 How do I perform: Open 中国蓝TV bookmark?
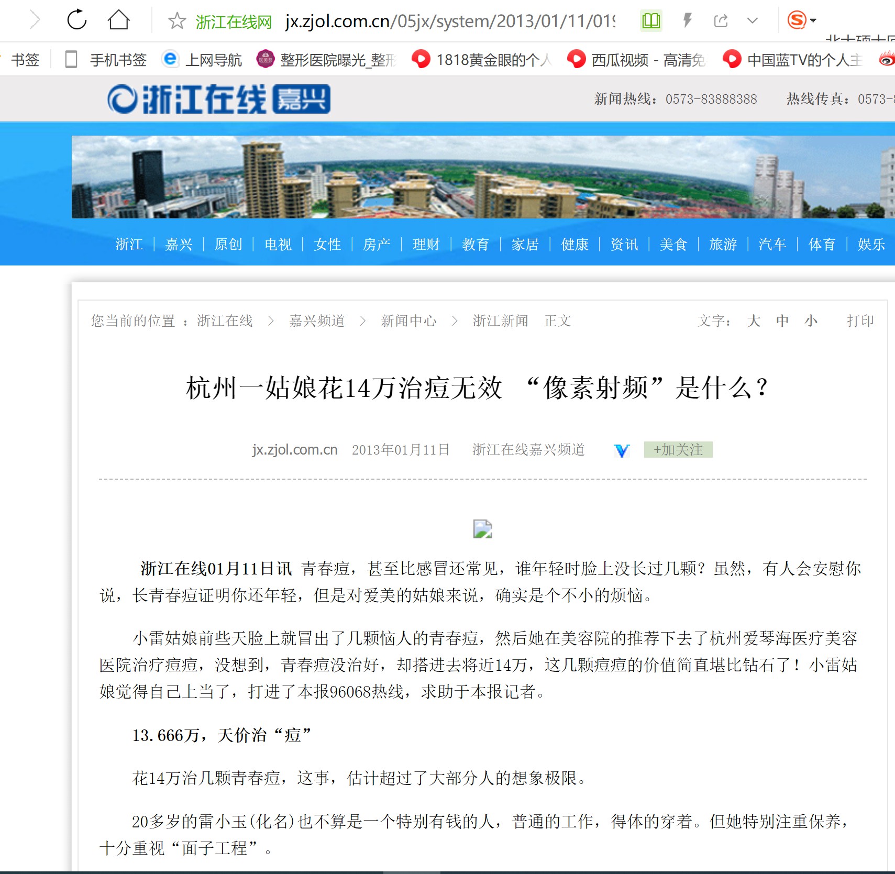792,60
